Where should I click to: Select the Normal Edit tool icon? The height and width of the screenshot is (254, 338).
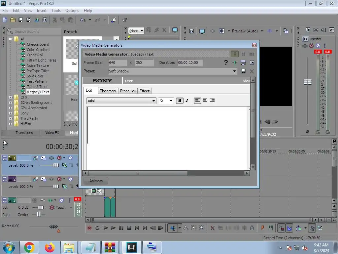[173, 228]
